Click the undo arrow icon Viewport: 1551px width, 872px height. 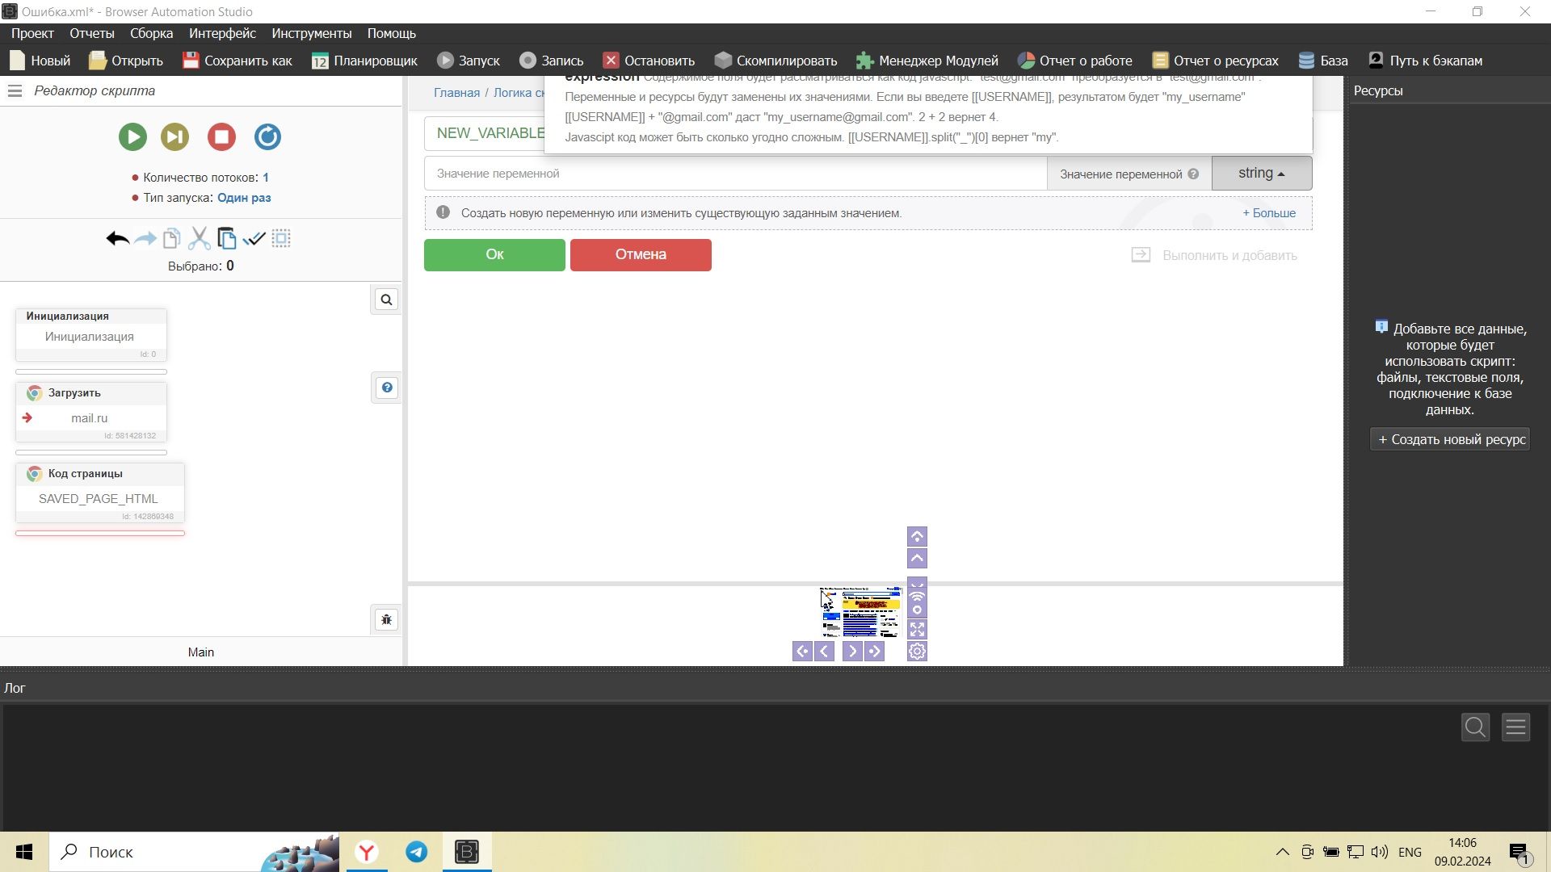[117, 239]
